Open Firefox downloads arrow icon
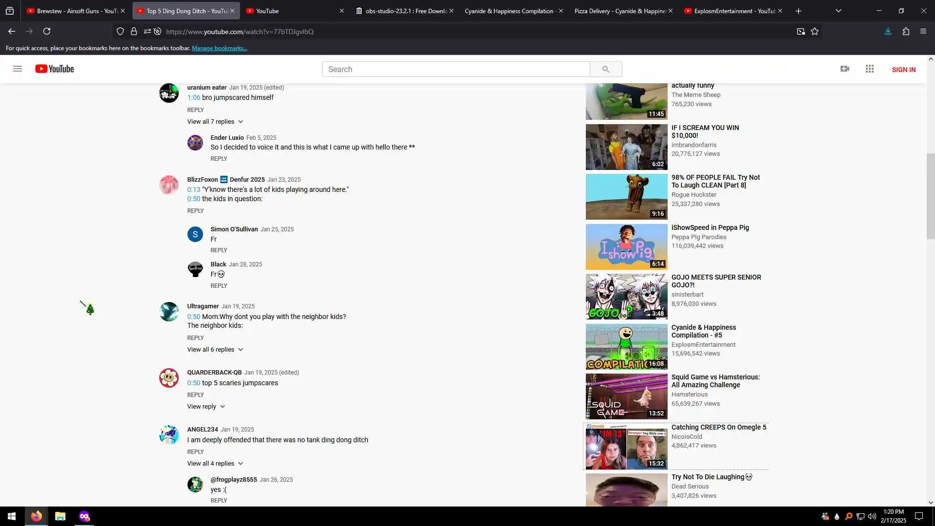935x526 pixels. pos(888,31)
